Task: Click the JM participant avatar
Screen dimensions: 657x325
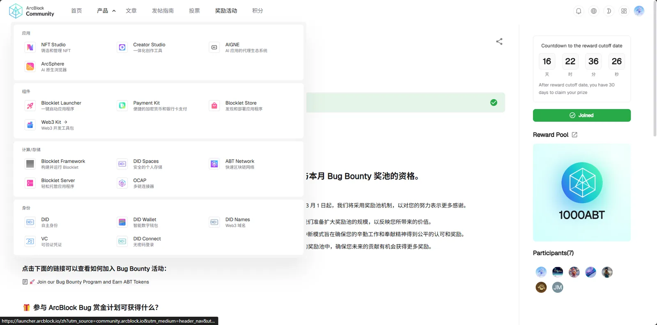Action: point(558,287)
